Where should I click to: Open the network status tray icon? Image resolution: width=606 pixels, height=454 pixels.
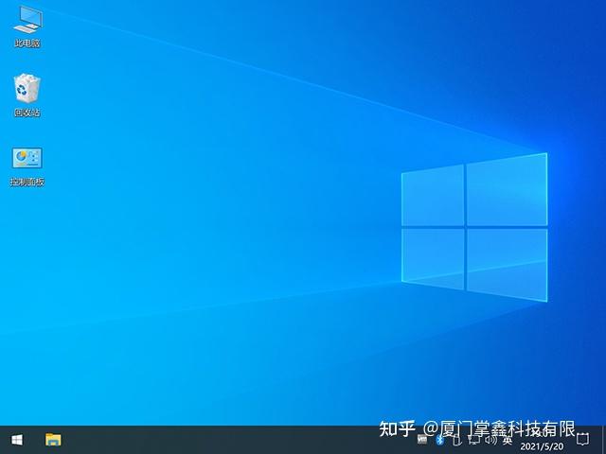tap(473, 439)
